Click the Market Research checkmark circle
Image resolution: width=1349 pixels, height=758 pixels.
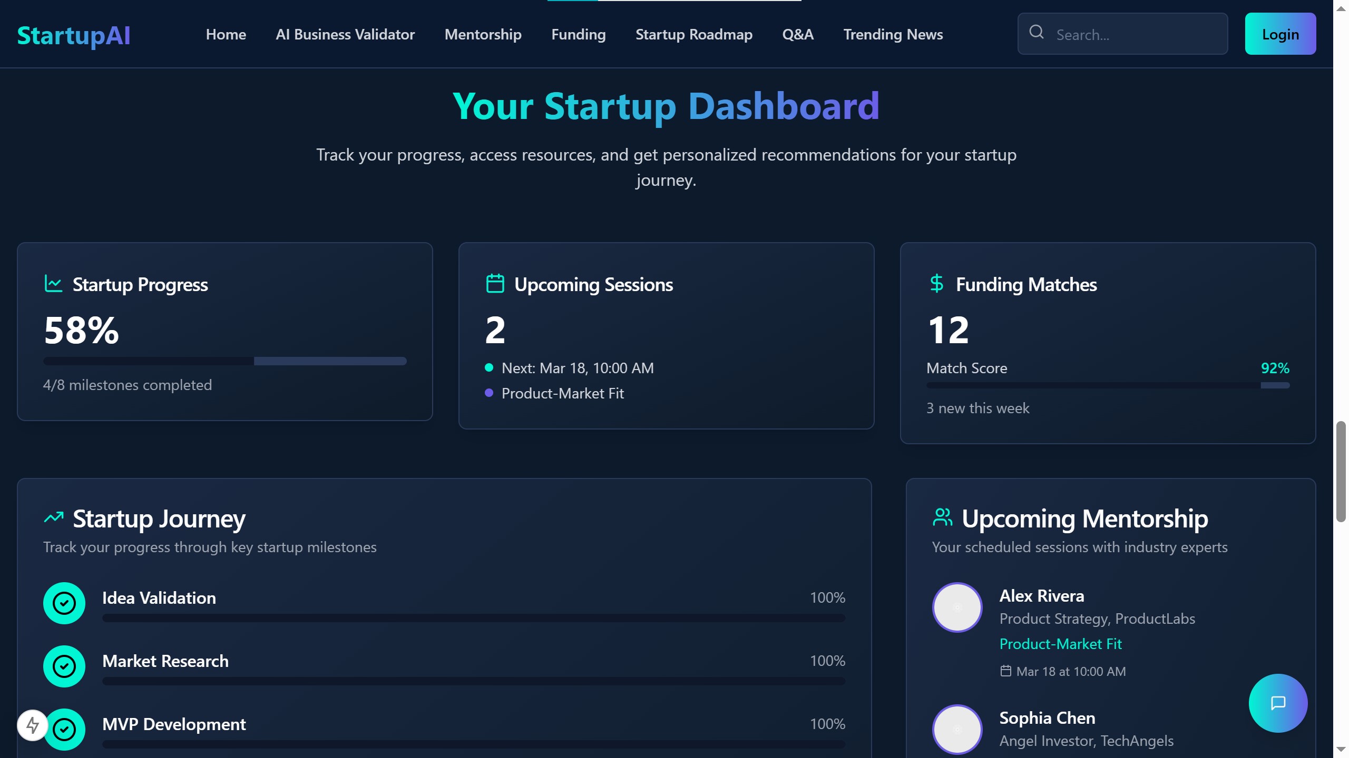tap(64, 666)
